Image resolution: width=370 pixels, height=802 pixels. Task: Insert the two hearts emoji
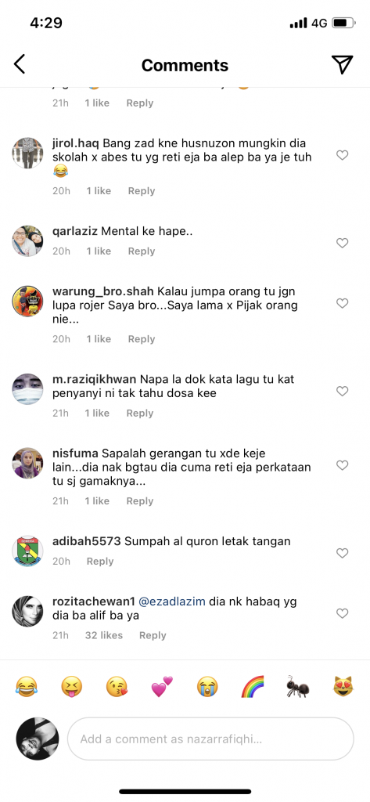tap(162, 686)
